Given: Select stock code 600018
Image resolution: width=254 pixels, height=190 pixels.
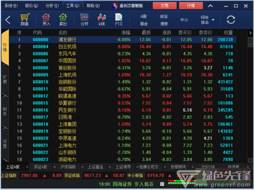Looking at the screenshot, I should click(41, 124).
